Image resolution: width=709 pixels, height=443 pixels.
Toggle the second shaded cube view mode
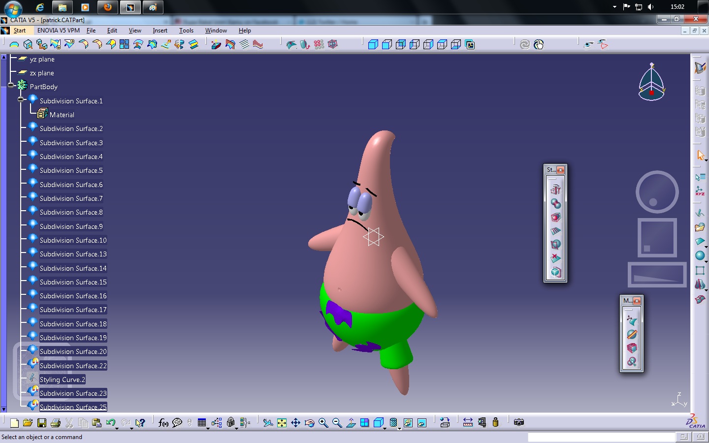click(387, 45)
